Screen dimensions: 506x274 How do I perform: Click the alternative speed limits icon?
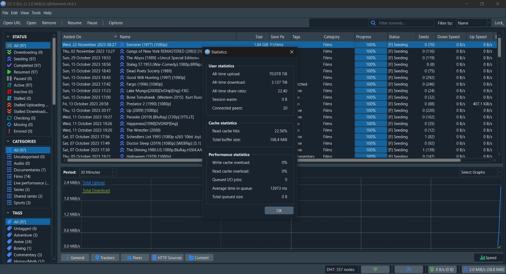coord(409,270)
